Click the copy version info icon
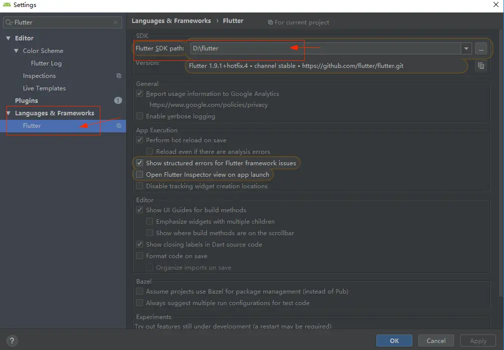This screenshot has height=350, width=504. click(481, 66)
